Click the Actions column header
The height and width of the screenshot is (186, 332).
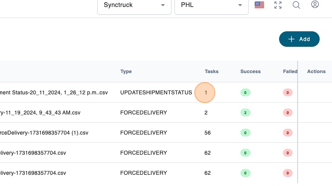point(316,72)
